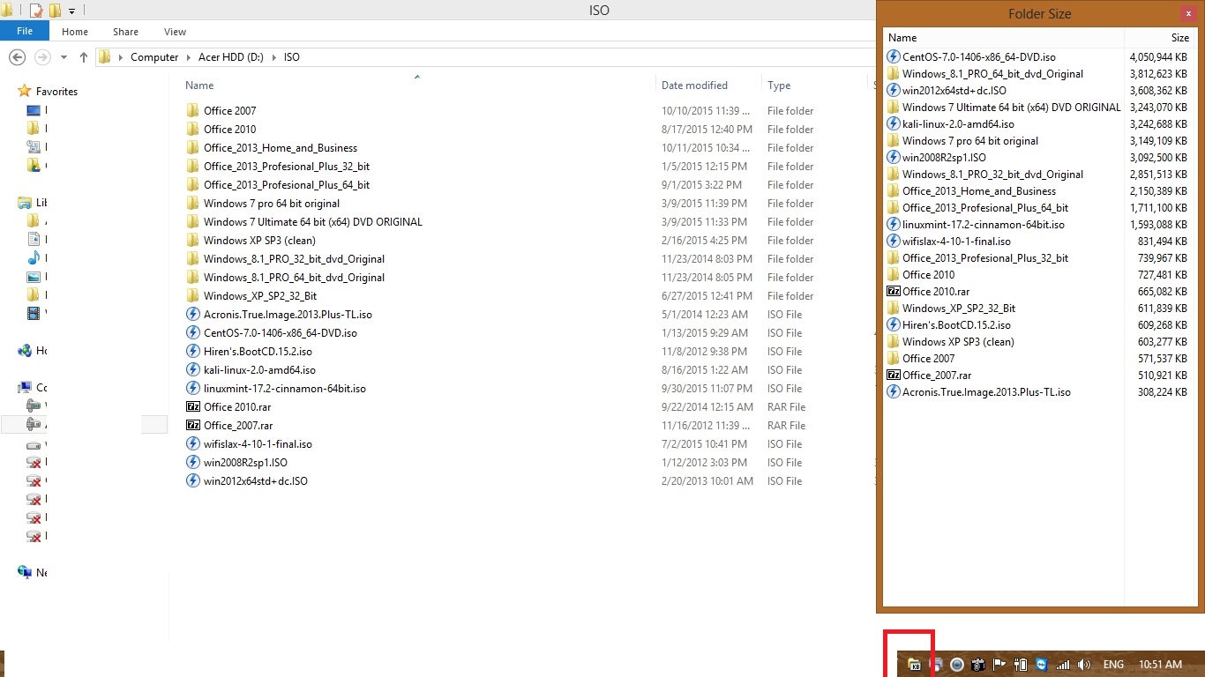1205x677 pixels.
Task: Open the Home ribbon tab
Action: point(75,32)
